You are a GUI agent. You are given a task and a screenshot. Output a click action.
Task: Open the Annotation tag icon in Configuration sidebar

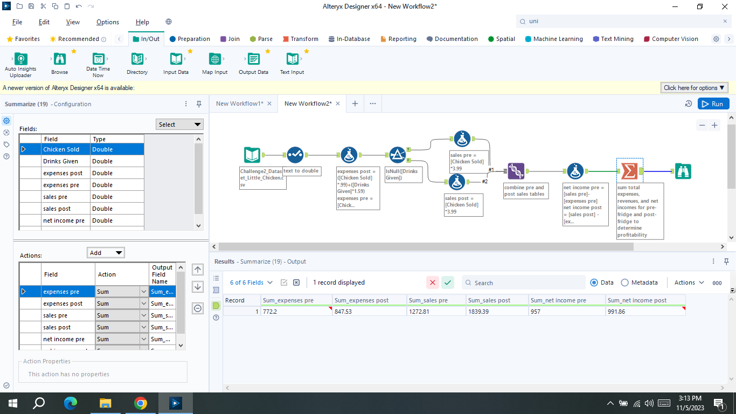(x=6, y=144)
